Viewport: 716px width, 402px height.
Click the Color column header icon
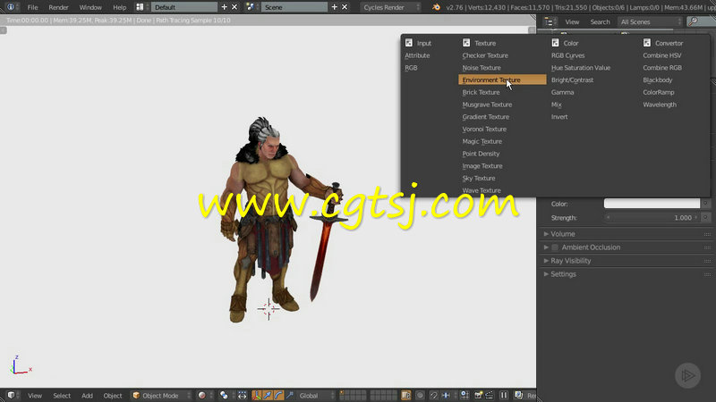click(x=555, y=42)
